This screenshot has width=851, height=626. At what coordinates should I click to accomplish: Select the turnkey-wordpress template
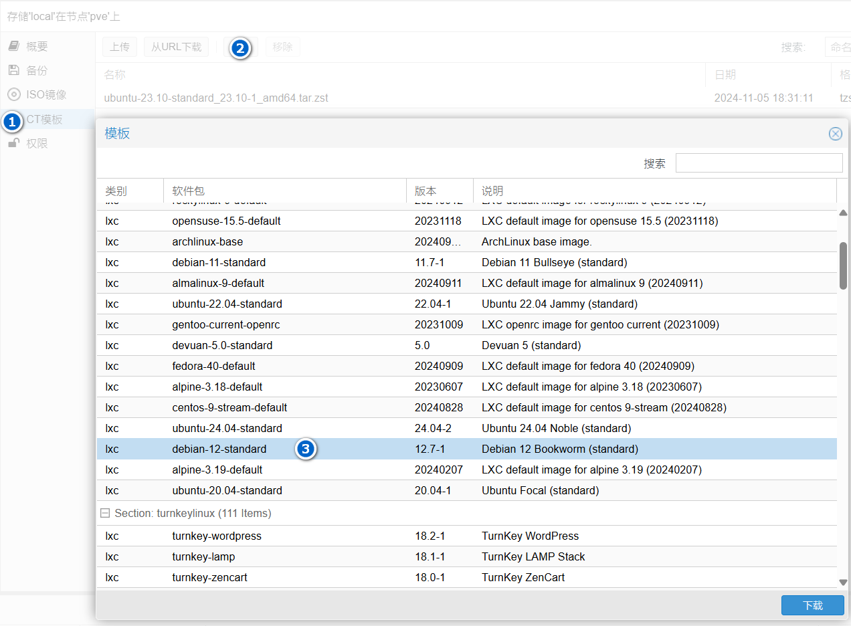[466, 536]
